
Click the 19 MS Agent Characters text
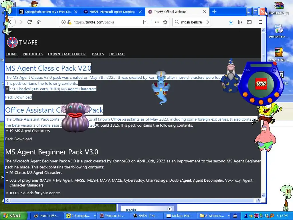pos(29,131)
